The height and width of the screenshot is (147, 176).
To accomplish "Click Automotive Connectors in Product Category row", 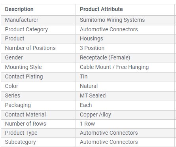I will click(x=109, y=29).
